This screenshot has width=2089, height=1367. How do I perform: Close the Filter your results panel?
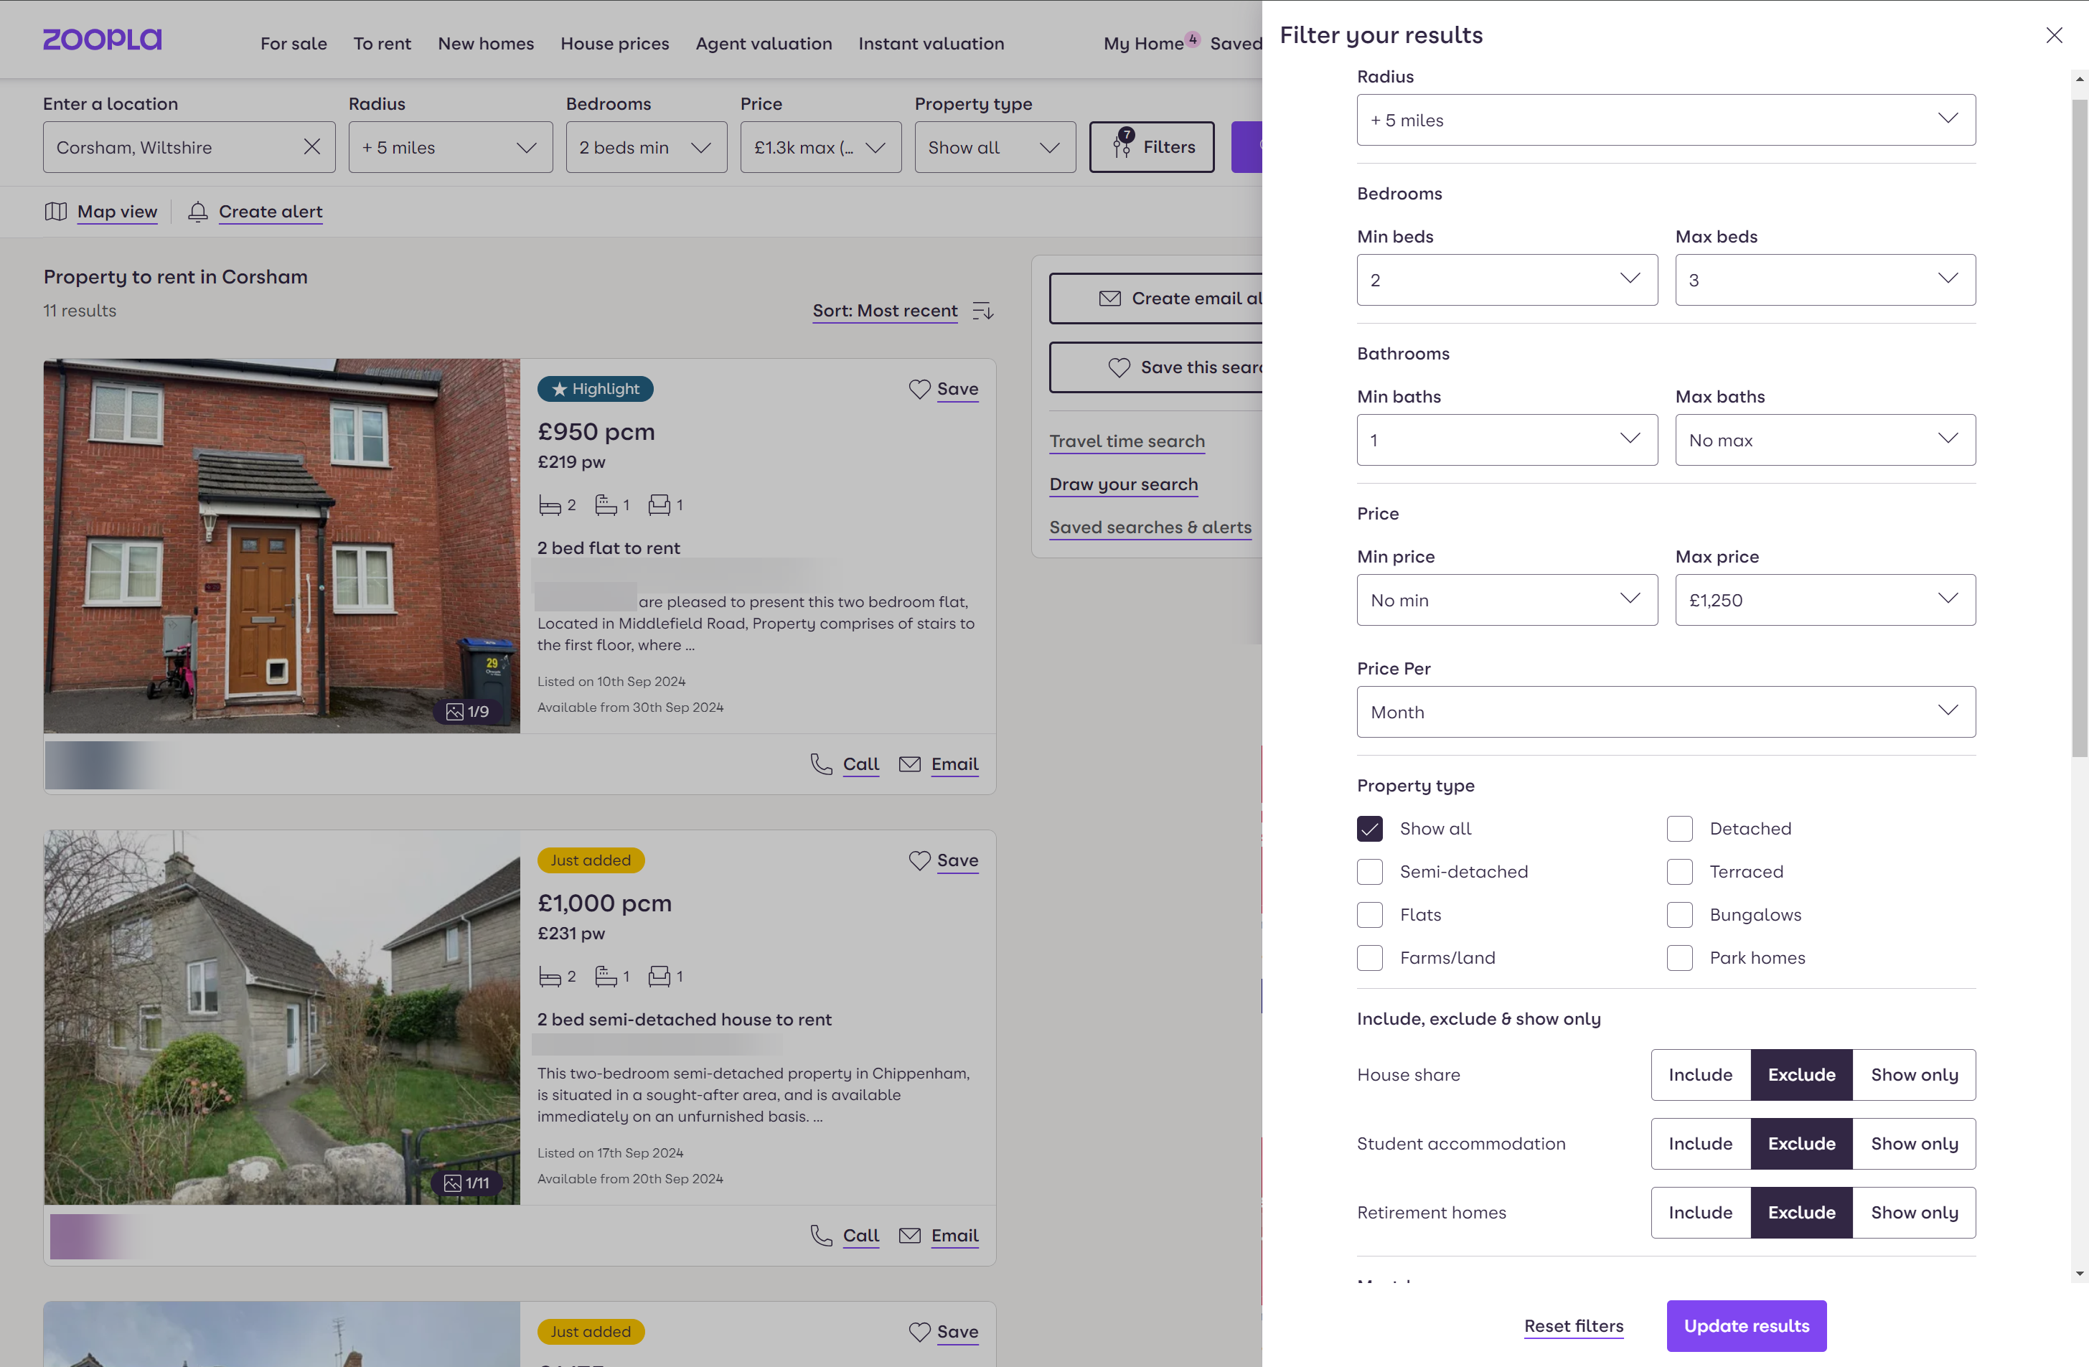[x=2054, y=35]
